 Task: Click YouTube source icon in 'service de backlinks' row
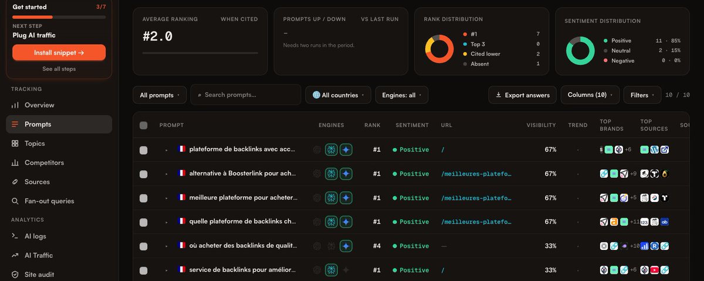pos(655,270)
